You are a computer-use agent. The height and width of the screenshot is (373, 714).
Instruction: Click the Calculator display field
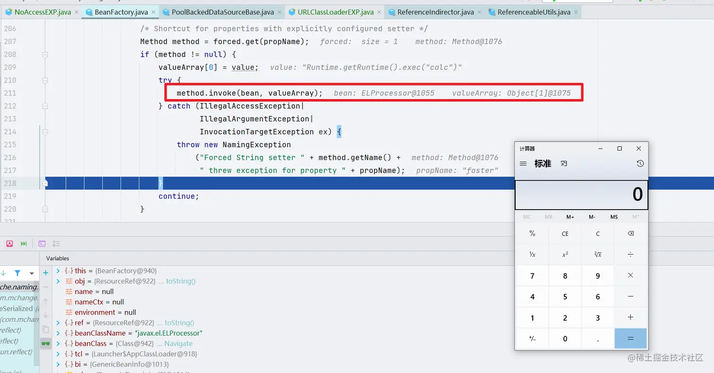(581, 195)
